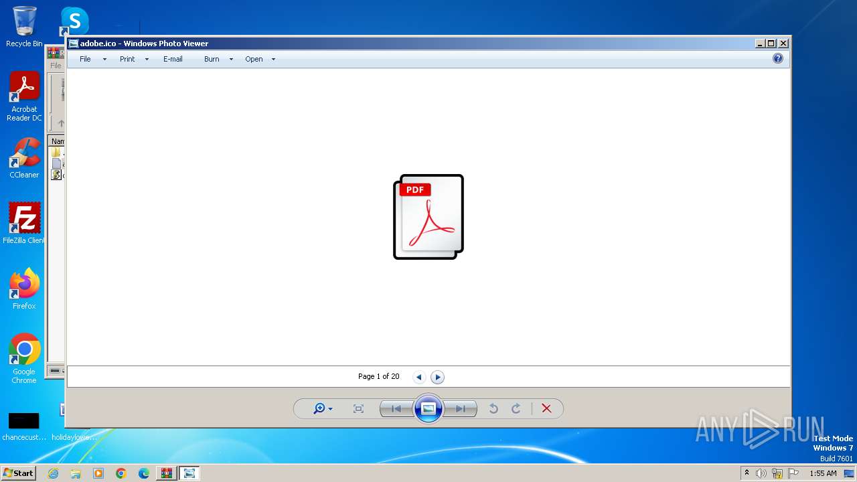This screenshot has height=482, width=857.
Task: Show hidden tray icons arrow
Action: point(747,473)
